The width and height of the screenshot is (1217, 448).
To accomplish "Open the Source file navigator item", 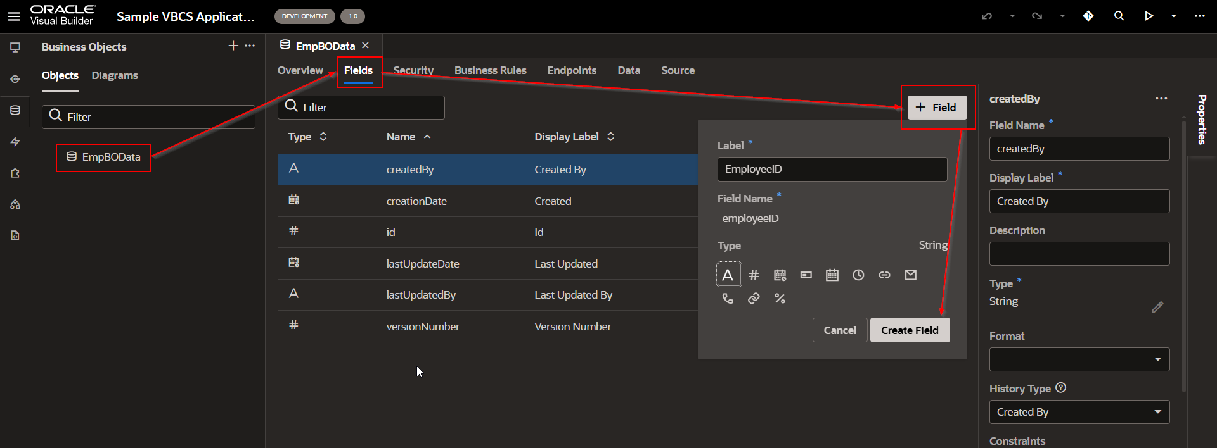I will click(15, 235).
